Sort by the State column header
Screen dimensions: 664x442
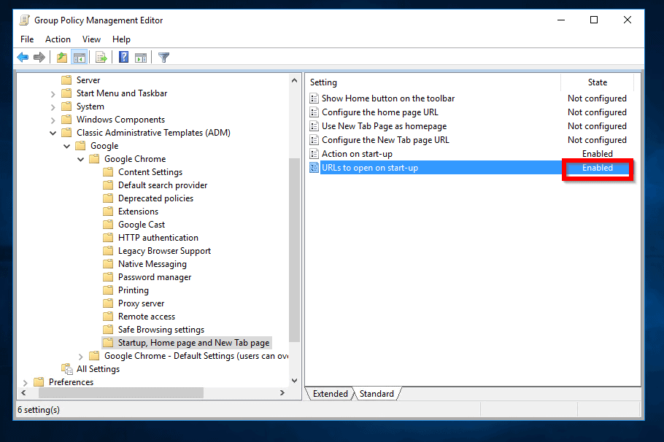click(x=597, y=82)
